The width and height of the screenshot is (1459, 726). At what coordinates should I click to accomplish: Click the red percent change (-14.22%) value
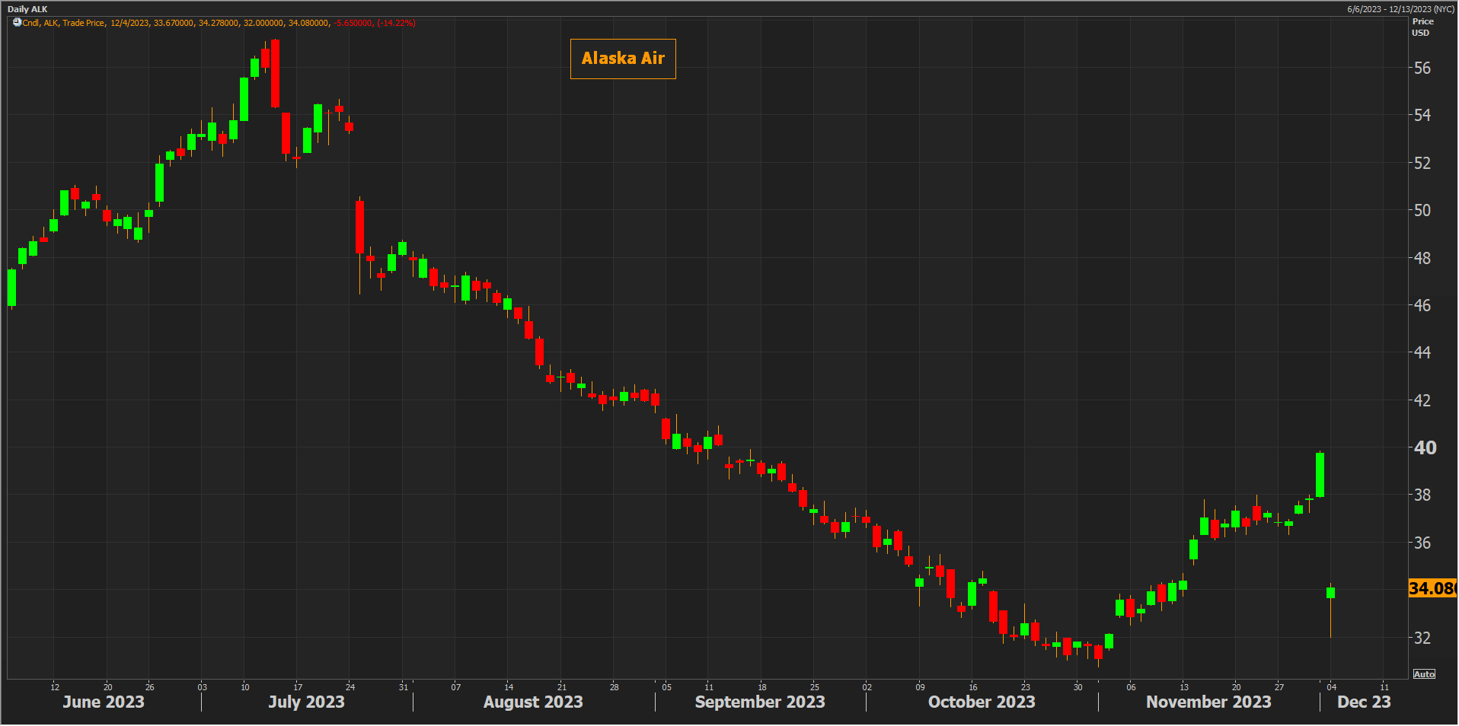coord(396,23)
